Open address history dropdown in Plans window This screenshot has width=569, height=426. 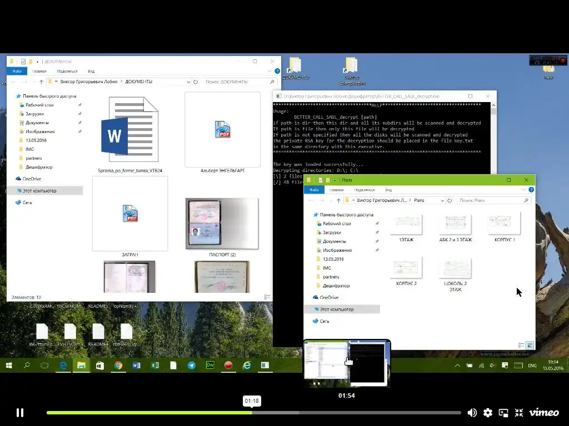click(x=442, y=200)
